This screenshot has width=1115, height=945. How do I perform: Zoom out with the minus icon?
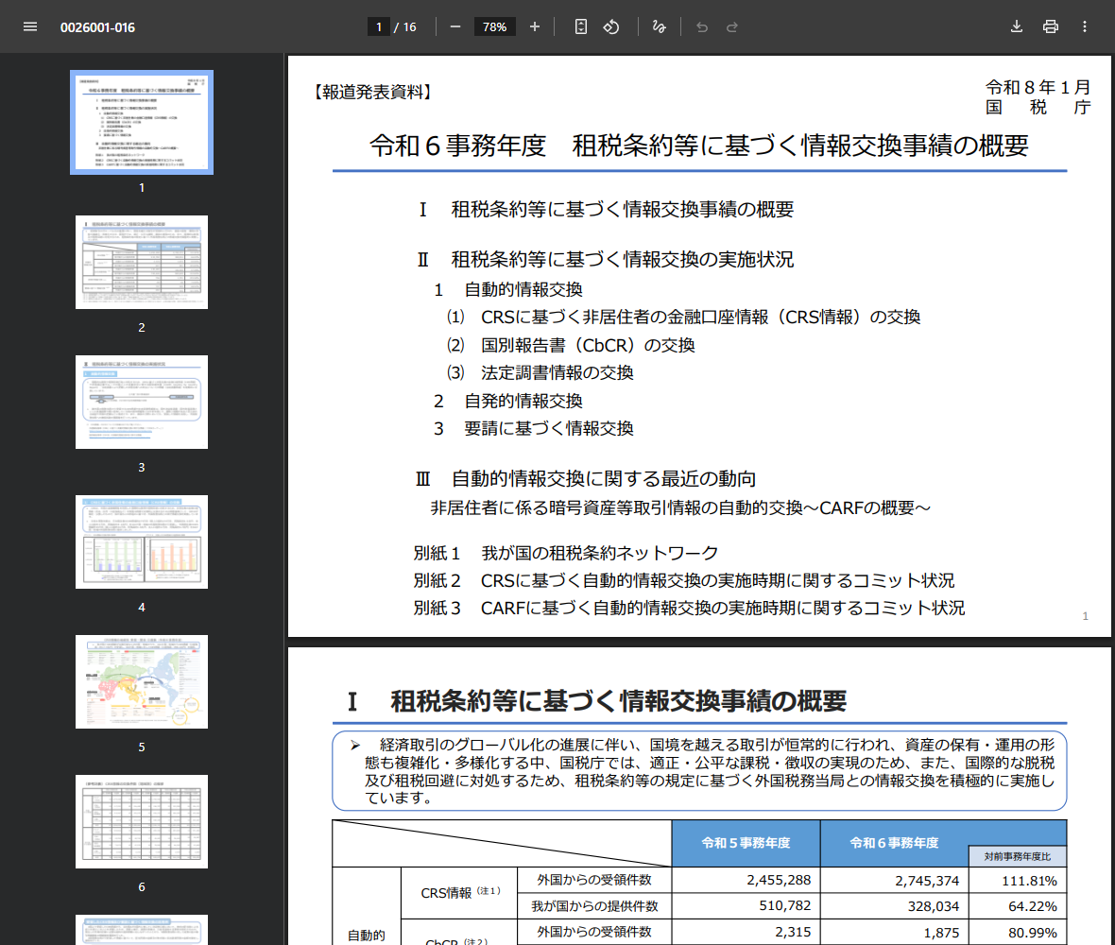click(455, 27)
